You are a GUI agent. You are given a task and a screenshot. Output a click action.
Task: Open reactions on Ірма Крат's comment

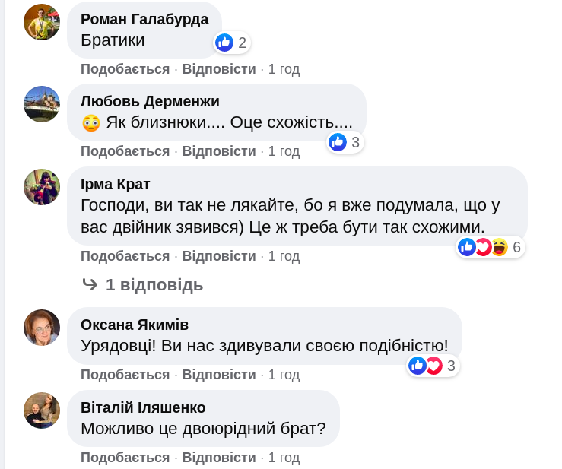tap(491, 247)
